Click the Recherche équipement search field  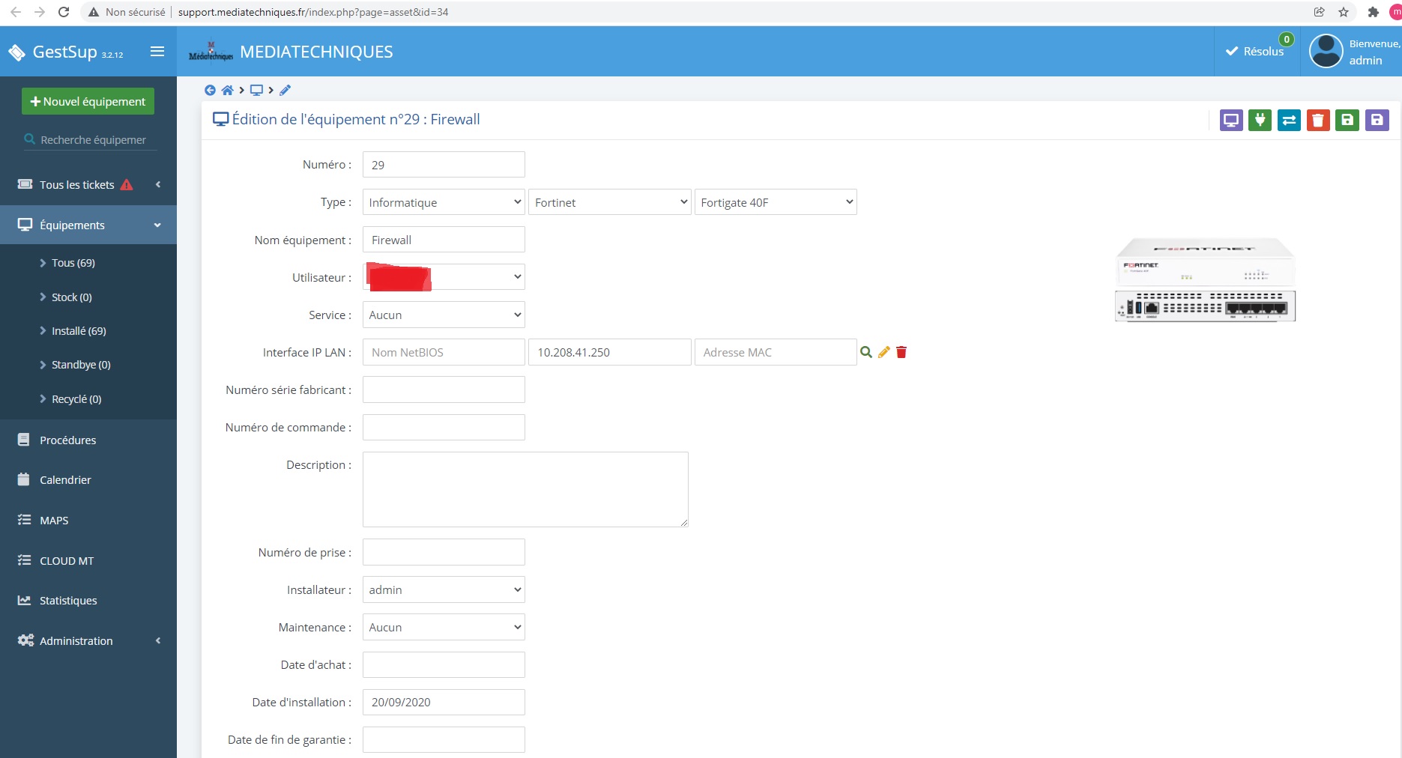pyautogui.click(x=91, y=139)
